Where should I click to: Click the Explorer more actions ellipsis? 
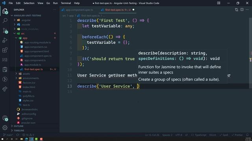click(54, 10)
